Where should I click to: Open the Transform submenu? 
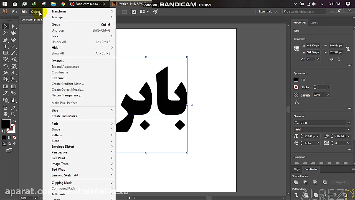click(x=82, y=11)
